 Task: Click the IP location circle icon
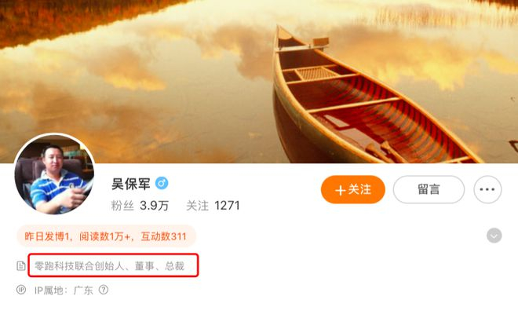point(21,290)
